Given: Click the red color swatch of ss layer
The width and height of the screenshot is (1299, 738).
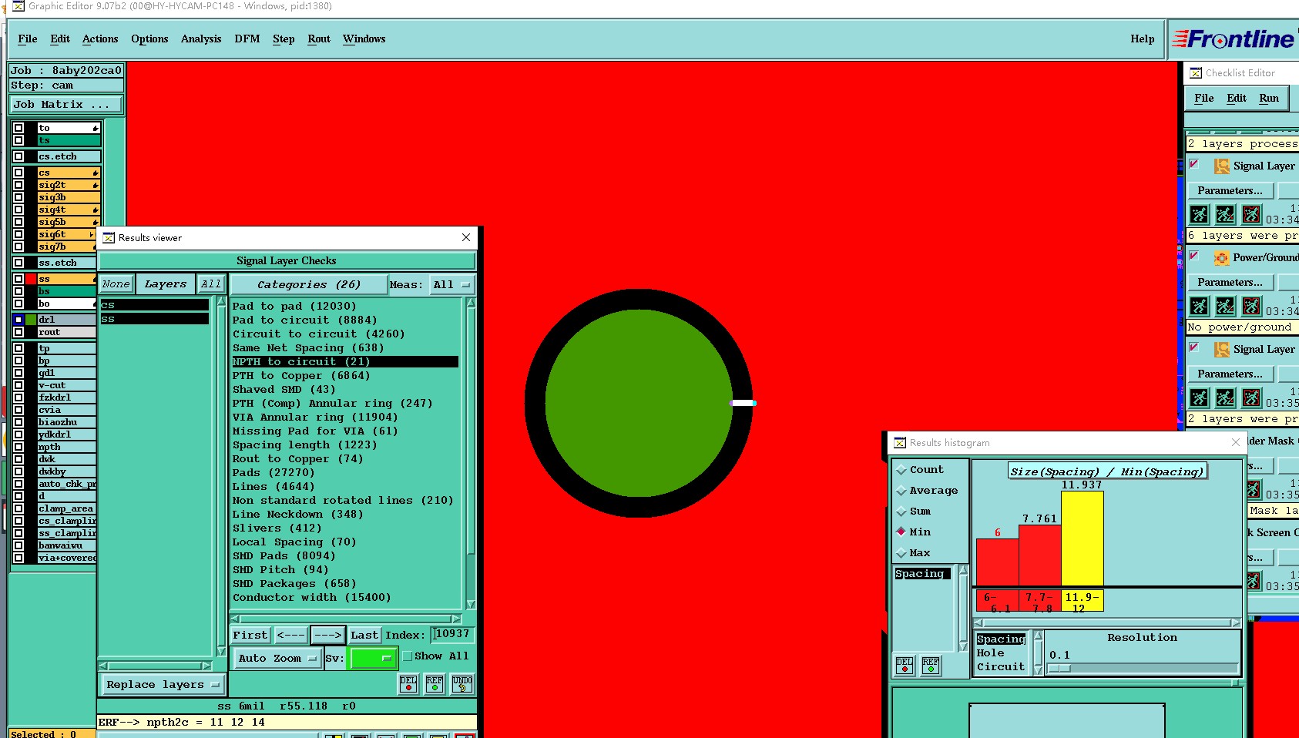Looking at the screenshot, I should click(31, 279).
